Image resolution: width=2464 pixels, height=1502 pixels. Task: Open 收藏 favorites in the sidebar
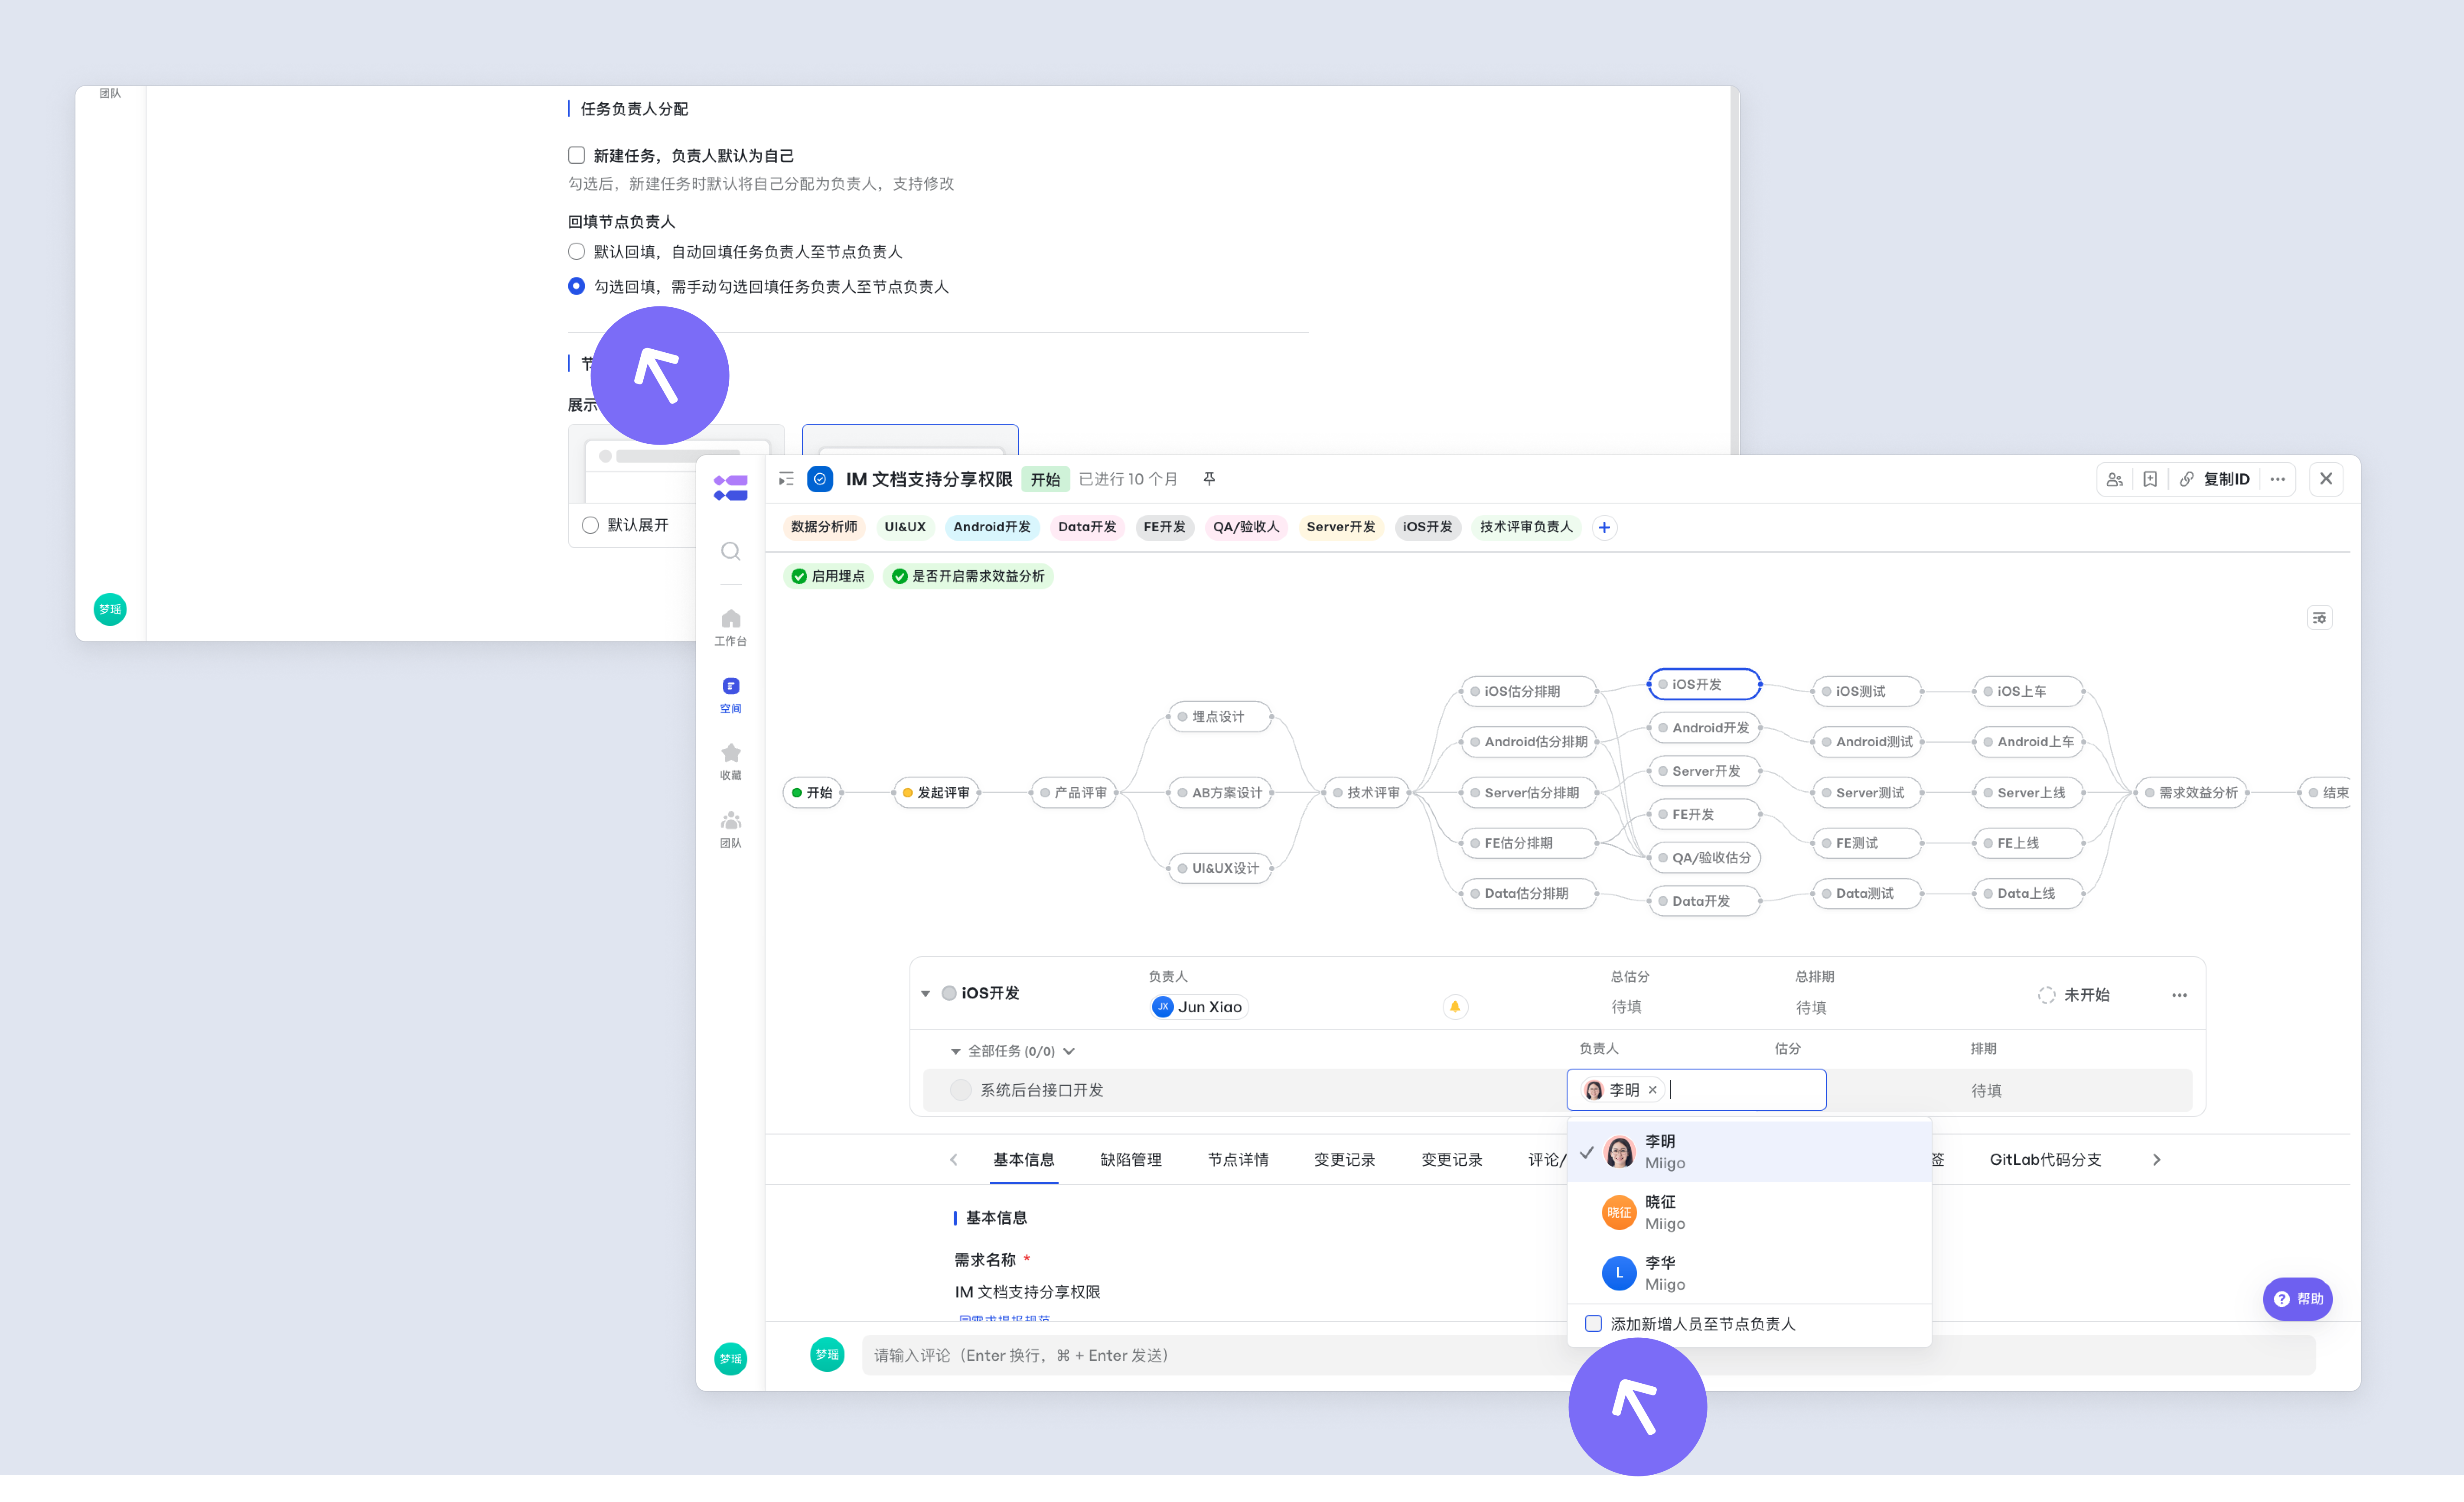click(x=731, y=761)
